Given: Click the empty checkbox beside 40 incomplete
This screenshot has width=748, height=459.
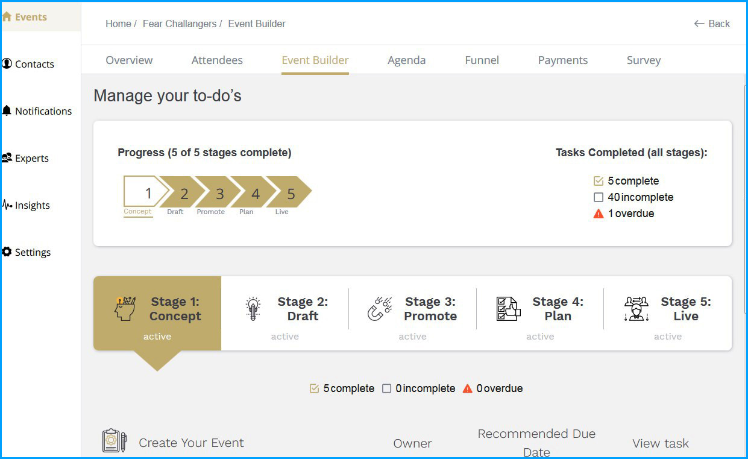Looking at the screenshot, I should pos(599,197).
